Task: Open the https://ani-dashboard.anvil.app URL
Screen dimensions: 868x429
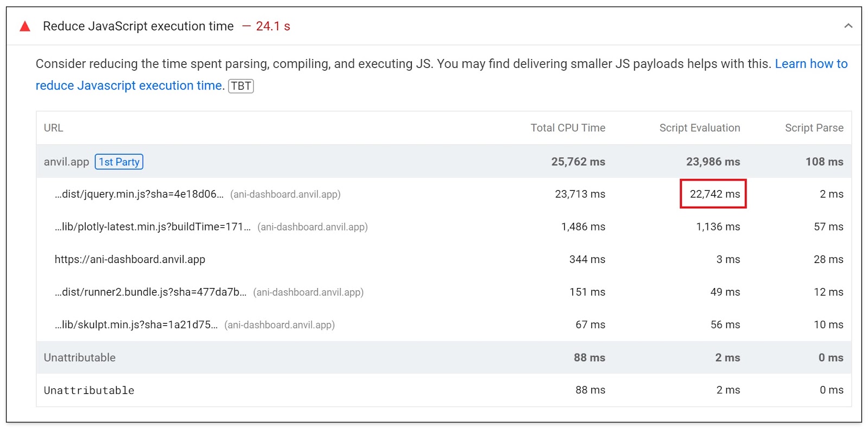Action: 130,259
